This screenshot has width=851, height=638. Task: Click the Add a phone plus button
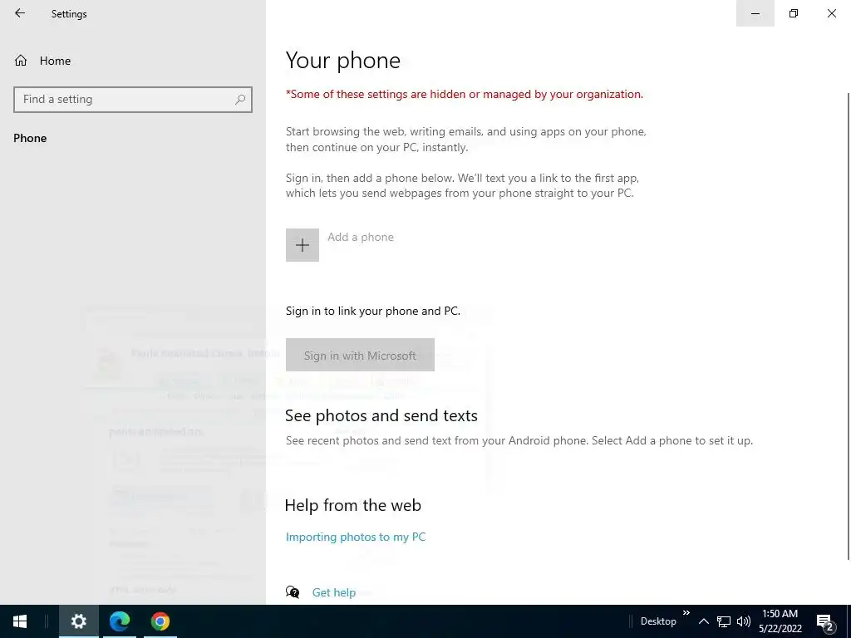click(x=303, y=245)
